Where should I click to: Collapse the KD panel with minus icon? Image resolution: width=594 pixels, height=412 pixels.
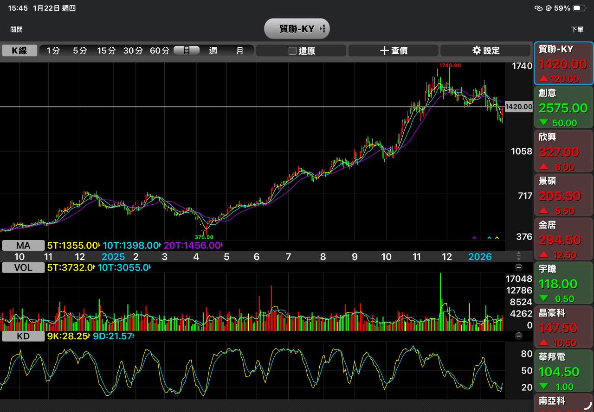coord(518,336)
